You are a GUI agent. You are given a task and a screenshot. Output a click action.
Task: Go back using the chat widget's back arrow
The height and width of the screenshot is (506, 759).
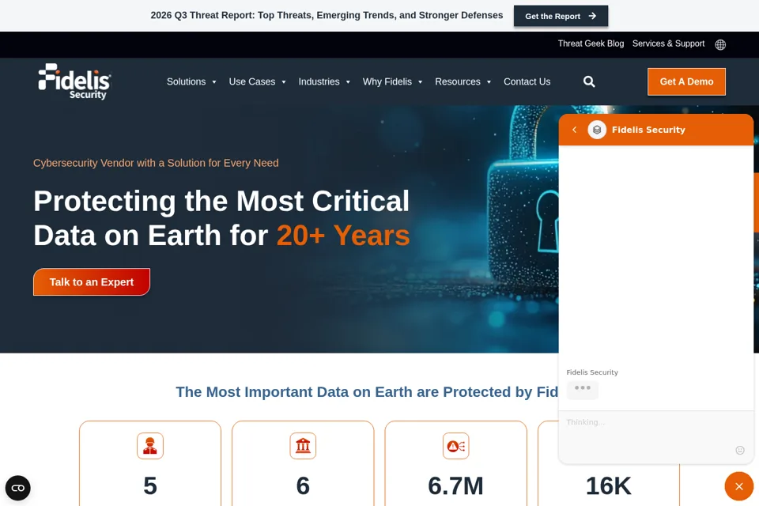pyautogui.click(x=575, y=130)
